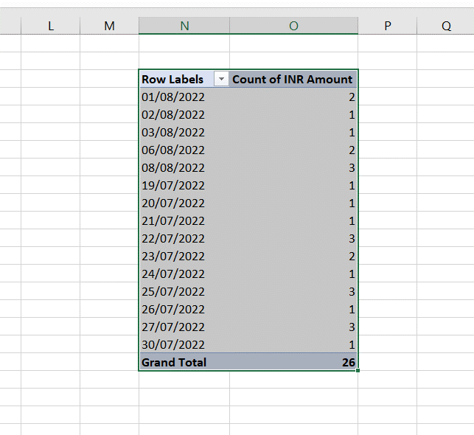The image size is (474, 435).
Task: Select column L header
Action: 50,26
